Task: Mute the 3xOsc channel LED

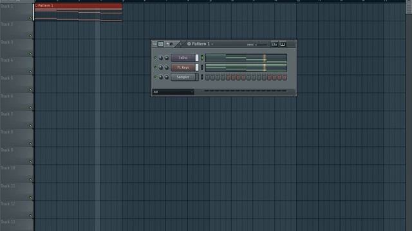Action: click(x=155, y=58)
